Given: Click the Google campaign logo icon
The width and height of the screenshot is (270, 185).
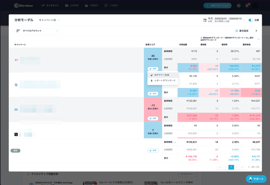Looking at the screenshot, I should [16, 85].
